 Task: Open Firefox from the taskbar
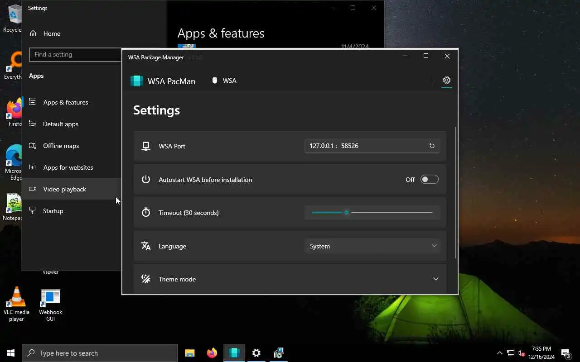click(212, 353)
